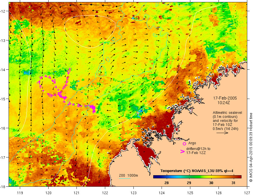The width and height of the screenshot is (253, 195).
Task: Click the cyan 200m isobath legend line
Action: 125,178
